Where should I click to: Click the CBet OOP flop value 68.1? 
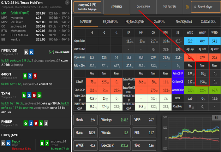point(92,90)
